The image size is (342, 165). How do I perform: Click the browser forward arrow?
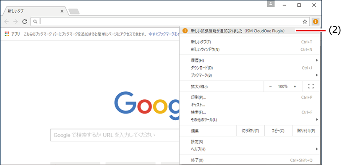click(x=16, y=21)
